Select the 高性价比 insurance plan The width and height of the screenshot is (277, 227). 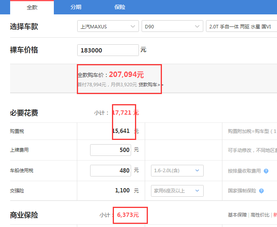[x=260, y=215]
